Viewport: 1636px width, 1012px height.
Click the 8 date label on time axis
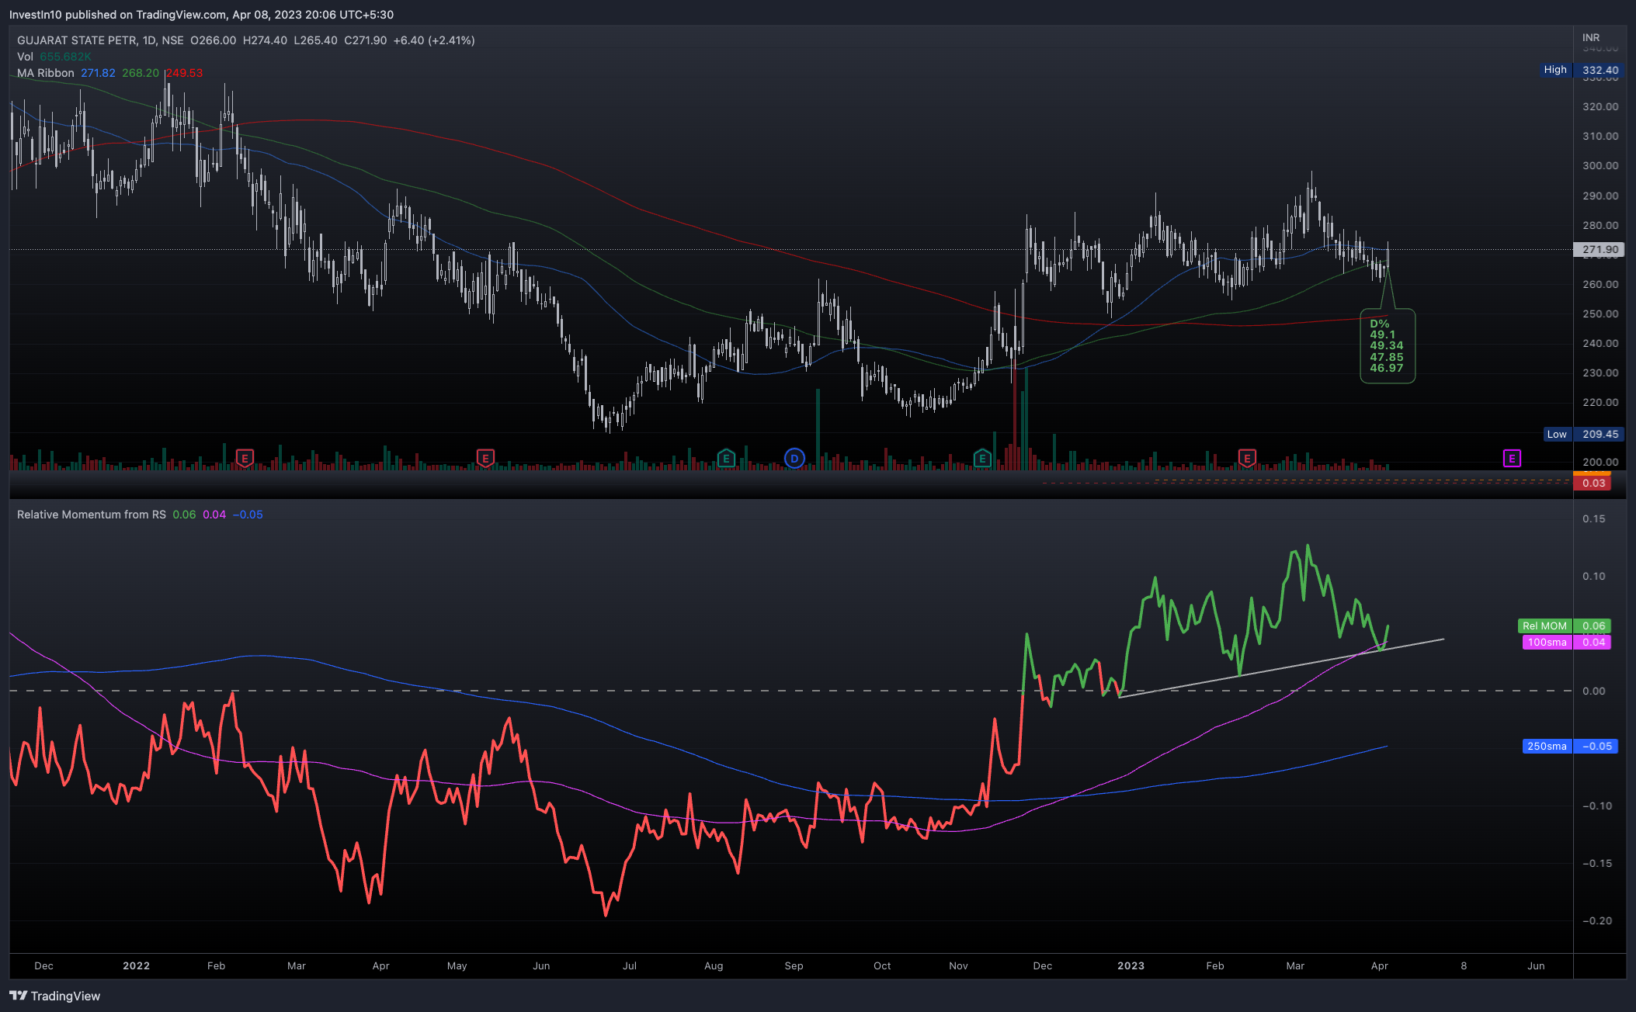click(x=1464, y=965)
